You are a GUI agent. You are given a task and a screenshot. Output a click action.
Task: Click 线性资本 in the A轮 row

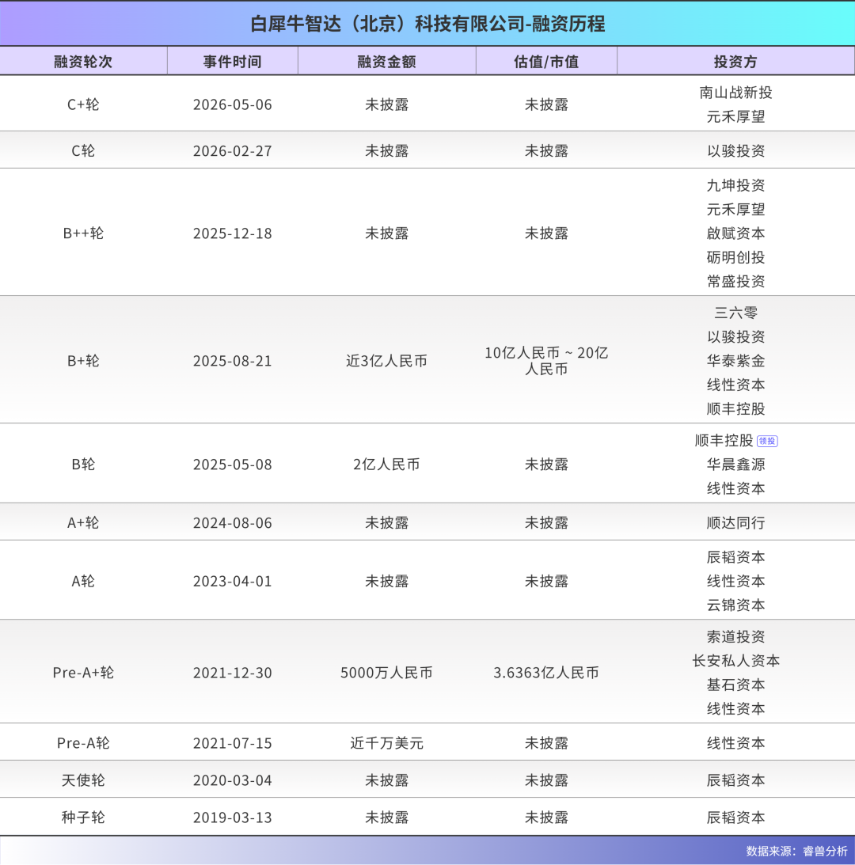[x=735, y=581]
